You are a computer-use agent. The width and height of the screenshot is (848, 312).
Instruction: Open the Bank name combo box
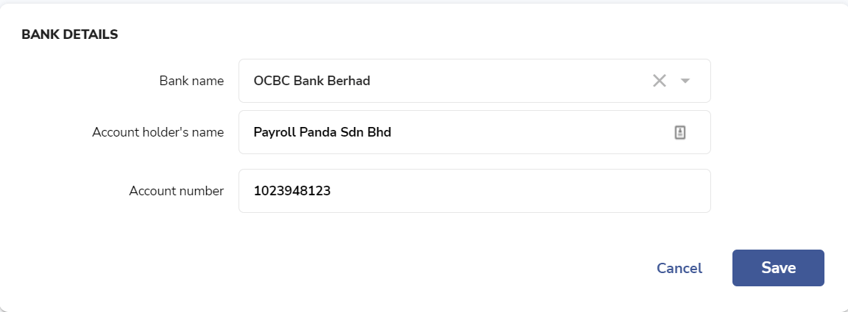click(x=474, y=81)
